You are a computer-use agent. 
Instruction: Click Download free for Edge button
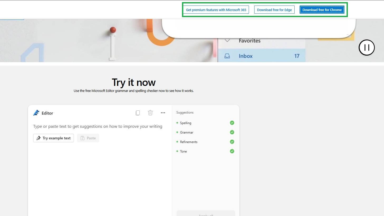tap(274, 10)
